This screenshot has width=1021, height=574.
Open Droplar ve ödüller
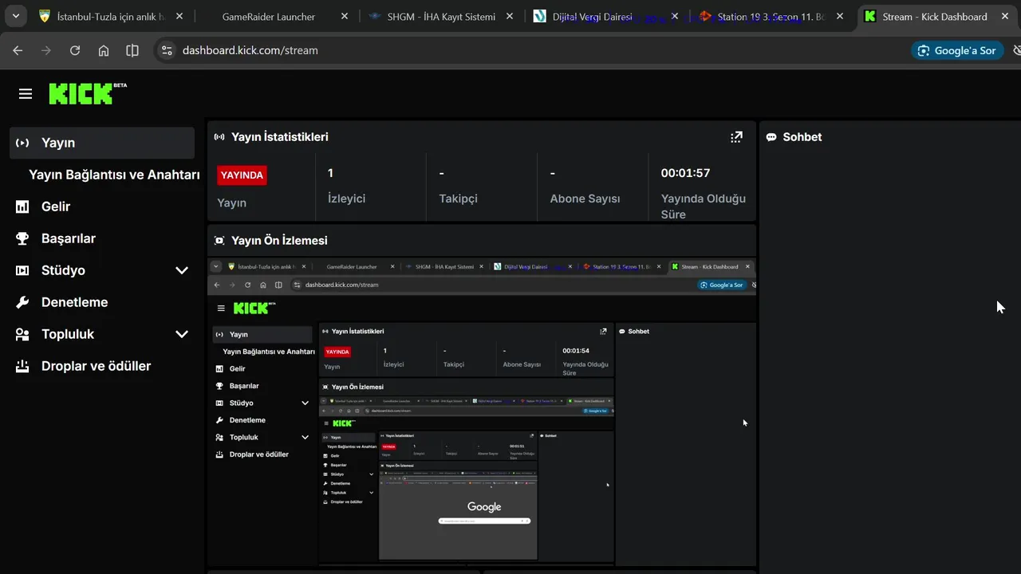click(96, 366)
